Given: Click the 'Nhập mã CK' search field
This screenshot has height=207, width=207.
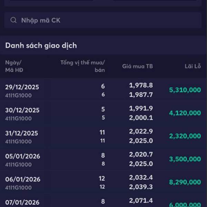Looking at the screenshot, I should [103, 20].
